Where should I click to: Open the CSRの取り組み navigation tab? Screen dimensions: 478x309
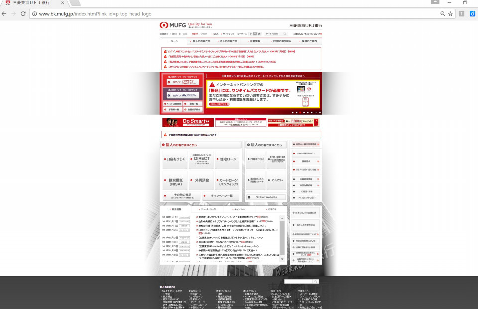282,41
